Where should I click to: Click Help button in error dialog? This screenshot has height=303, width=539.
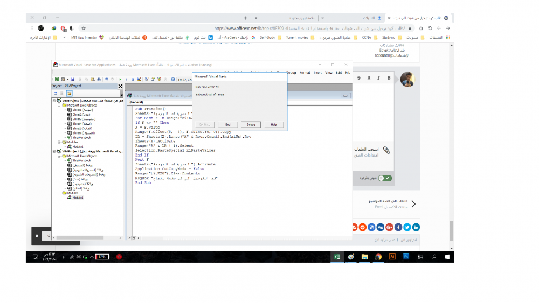274,124
